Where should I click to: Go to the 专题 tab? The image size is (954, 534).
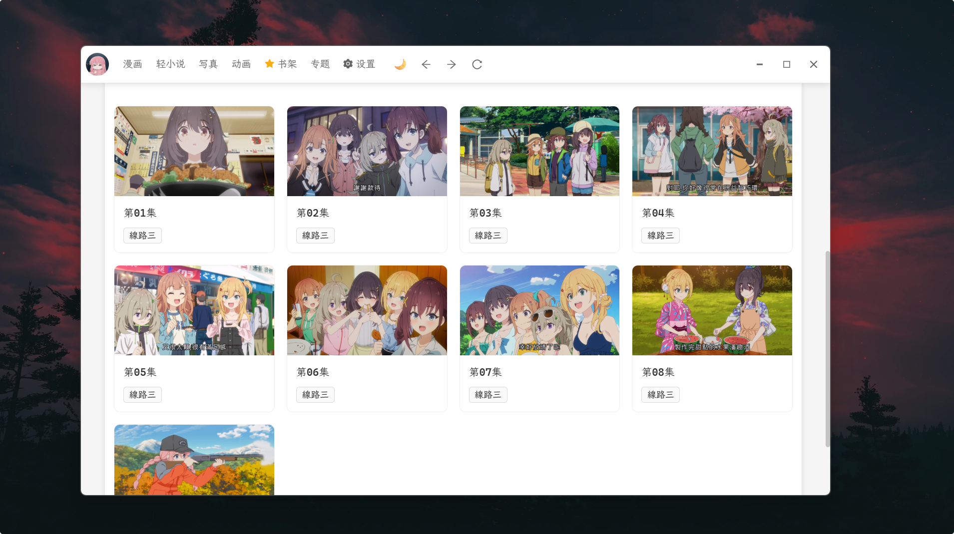(320, 64)
